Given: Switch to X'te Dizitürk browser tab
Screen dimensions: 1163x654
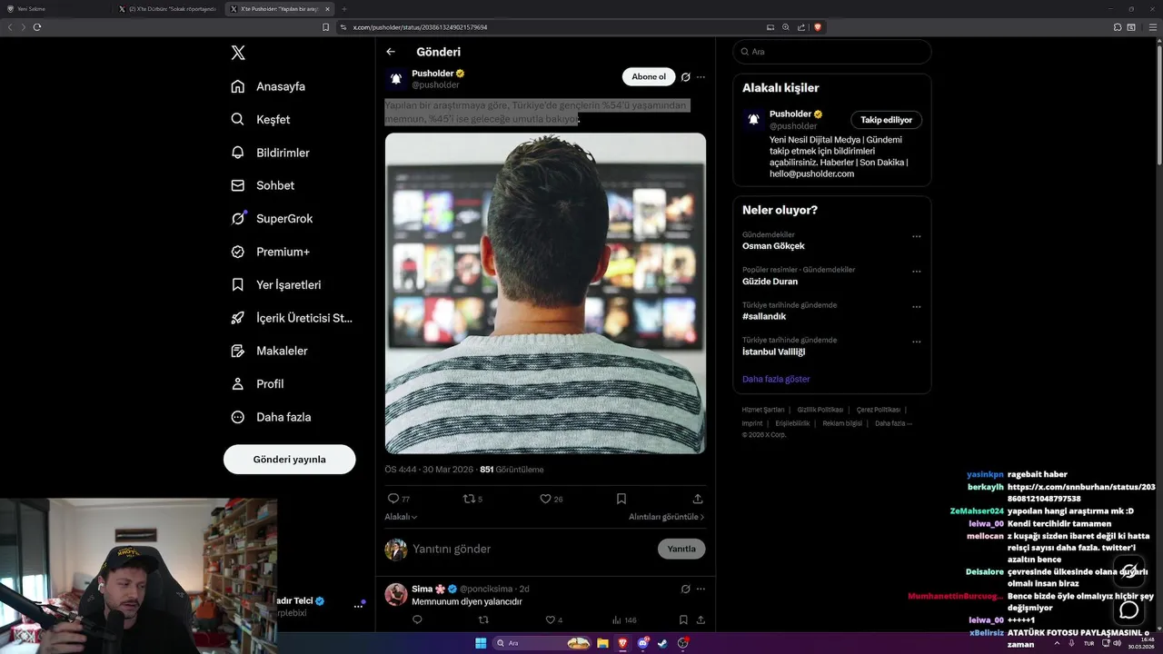Looking at the screenshot, I should [x=169, y=9].
